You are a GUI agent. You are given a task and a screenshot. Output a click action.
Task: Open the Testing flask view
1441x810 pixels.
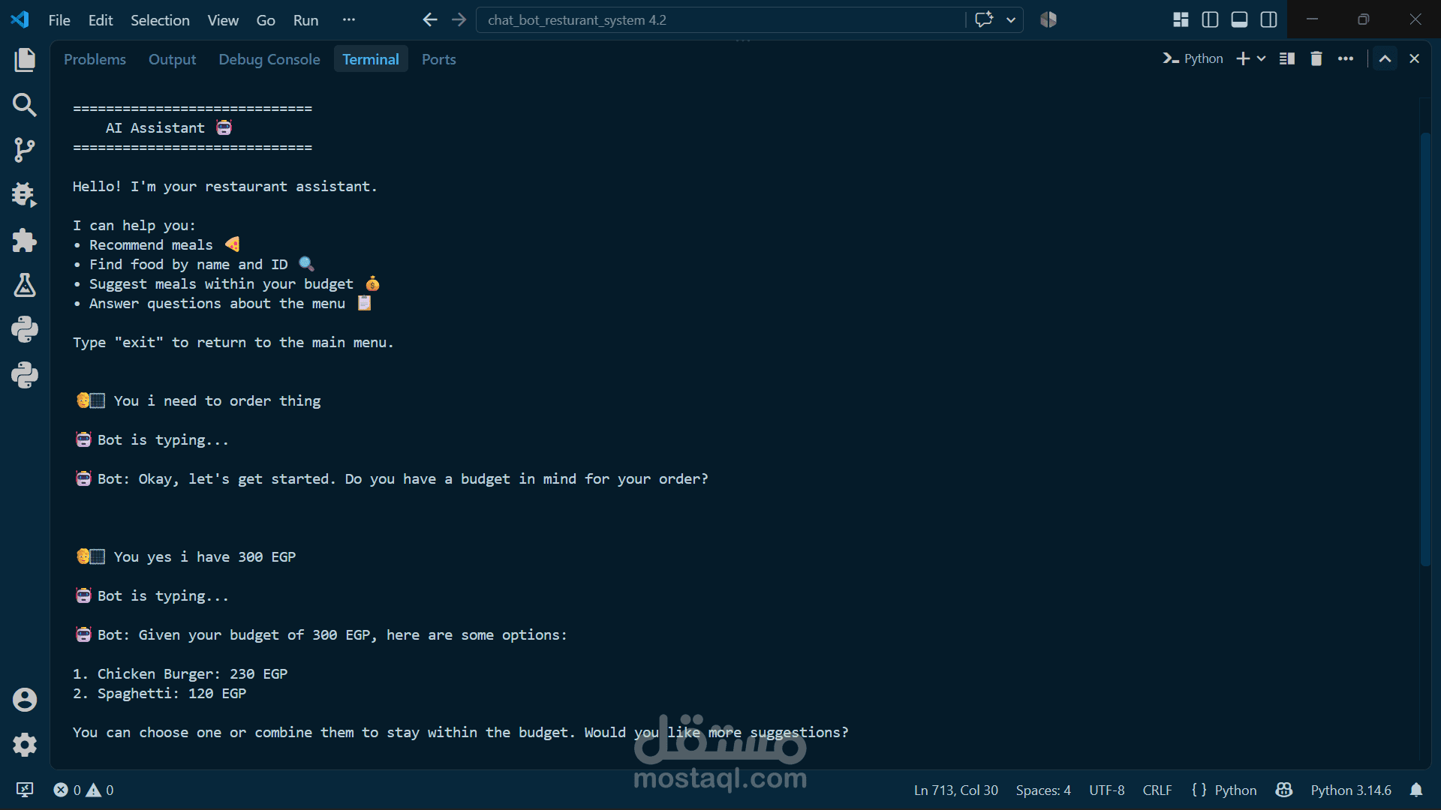[25, 285]
